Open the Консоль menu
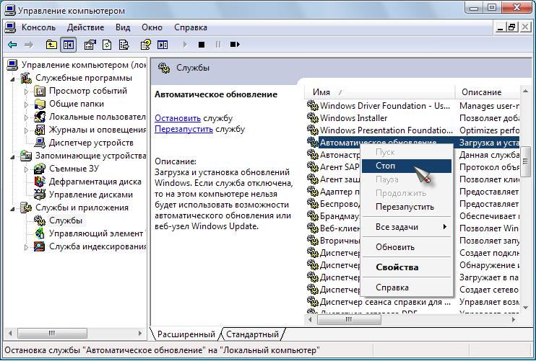 point(38,27)
